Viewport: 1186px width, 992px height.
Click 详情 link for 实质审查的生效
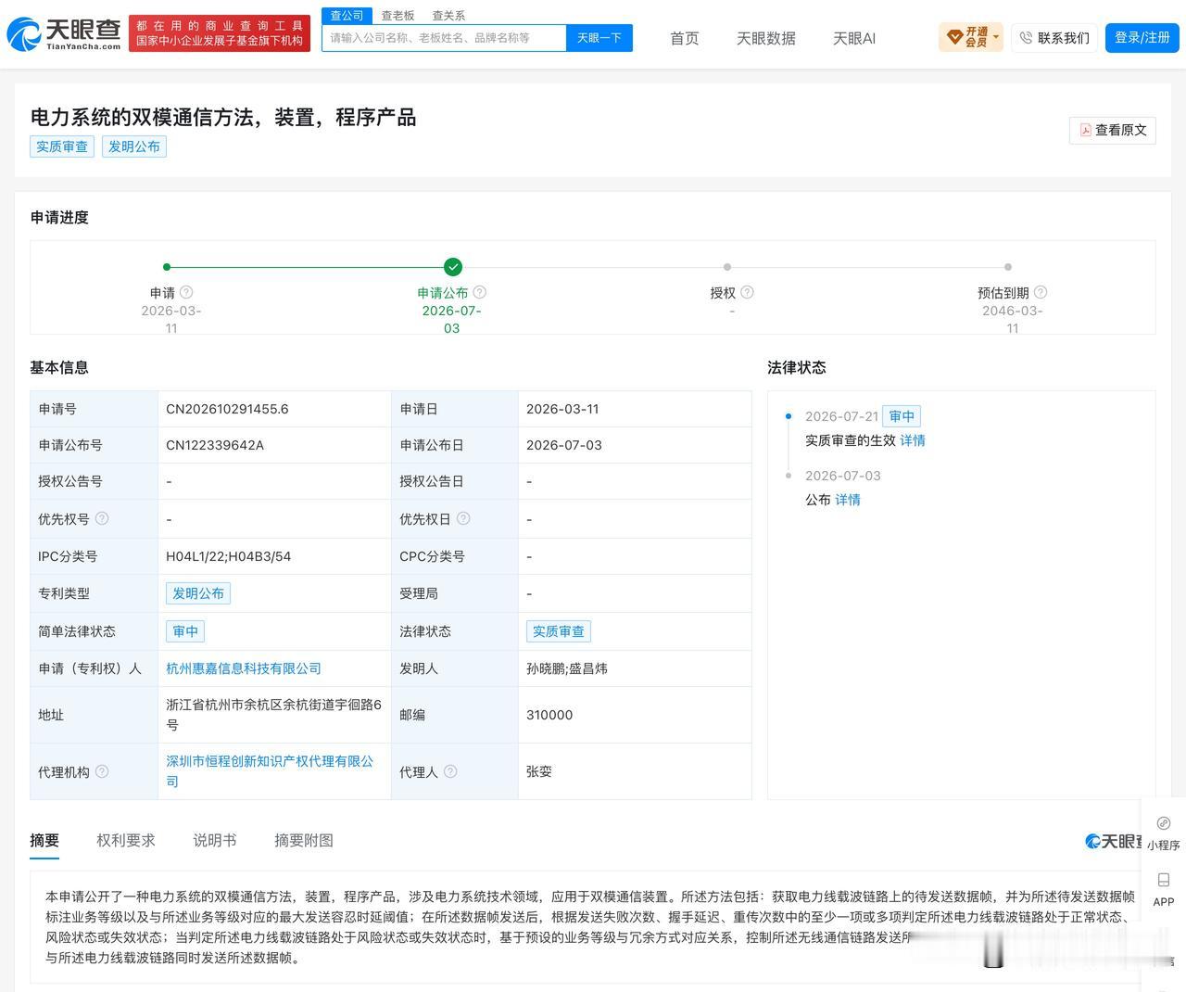point(913,440)
